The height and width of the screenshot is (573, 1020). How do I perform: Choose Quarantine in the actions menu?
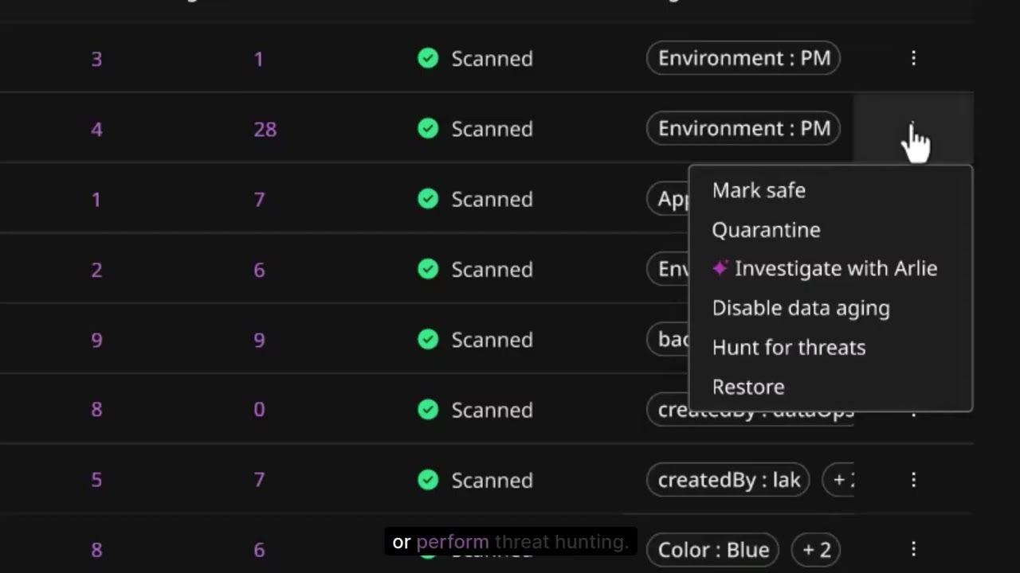(766, 230)
